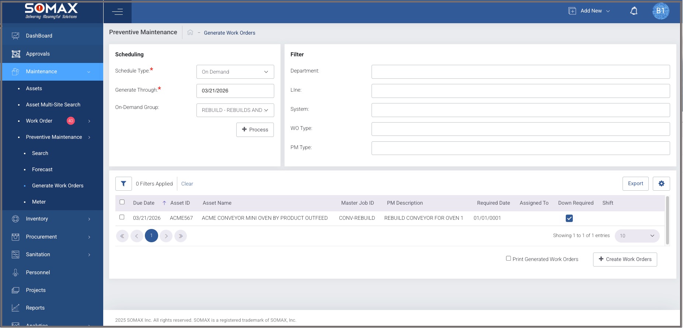Image resolution: width=683 pixels, height=328 pixels.
Task: Enable Print Generated Work Orders checkbox
Action: coord(508,258)
